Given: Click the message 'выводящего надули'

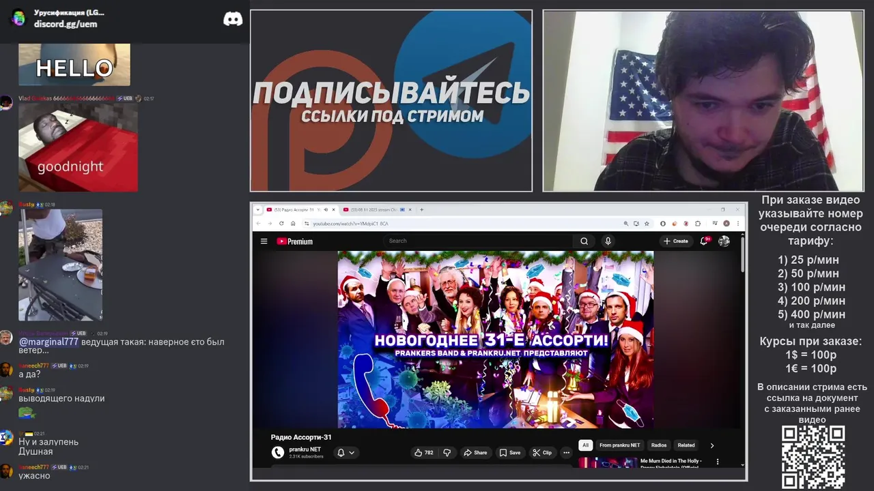Looking at the screenshot, I should 61,398.
